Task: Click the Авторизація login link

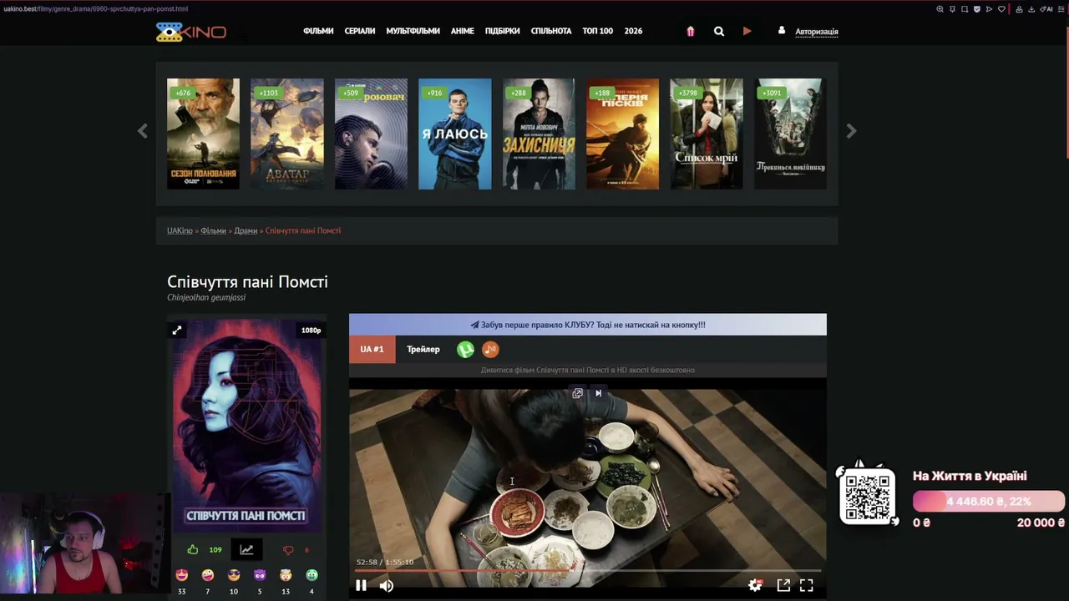Action: coord(817,32)
